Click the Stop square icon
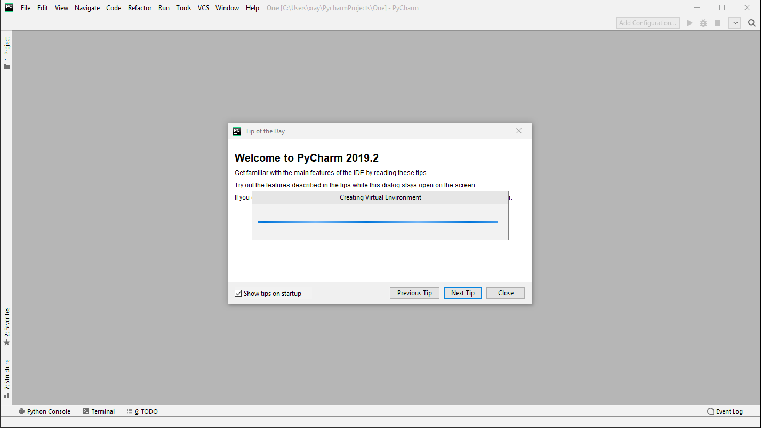761x428 pixels. (x=717, y=23)
